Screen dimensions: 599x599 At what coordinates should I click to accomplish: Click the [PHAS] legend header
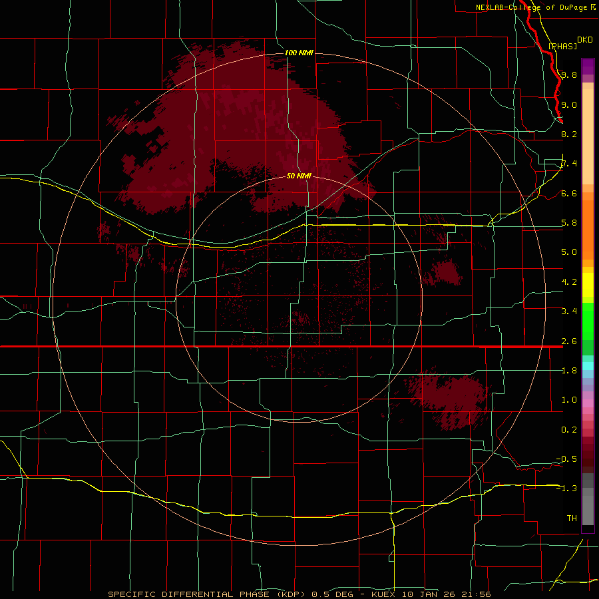pyautogui.click(x=562, y=46)
